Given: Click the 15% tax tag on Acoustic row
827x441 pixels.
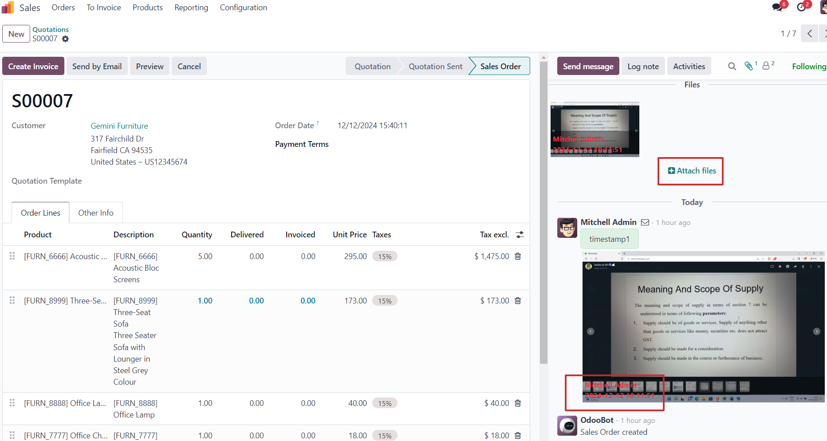Looking at the screenshot, I should point(385,256).
